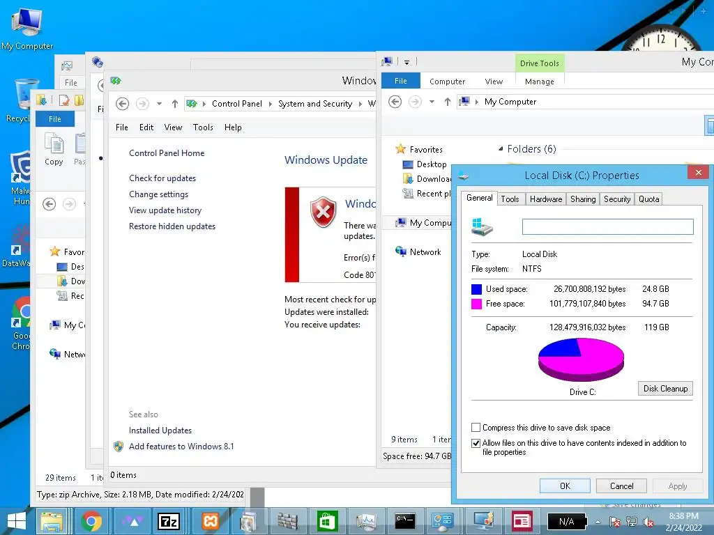
Task: Open the Windows Firewall brick-wall taskbar icon
Action: pyautogui.click(x=288, y=521)
